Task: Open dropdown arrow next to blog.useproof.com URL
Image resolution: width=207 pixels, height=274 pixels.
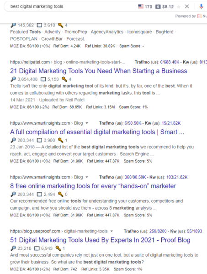Action: 111,231
